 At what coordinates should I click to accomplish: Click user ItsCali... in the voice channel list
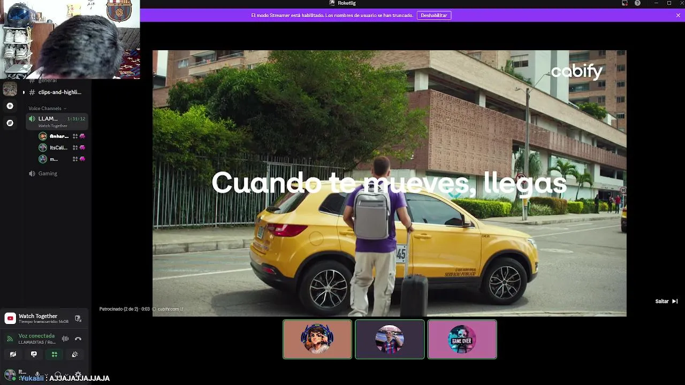coord(54,148)
